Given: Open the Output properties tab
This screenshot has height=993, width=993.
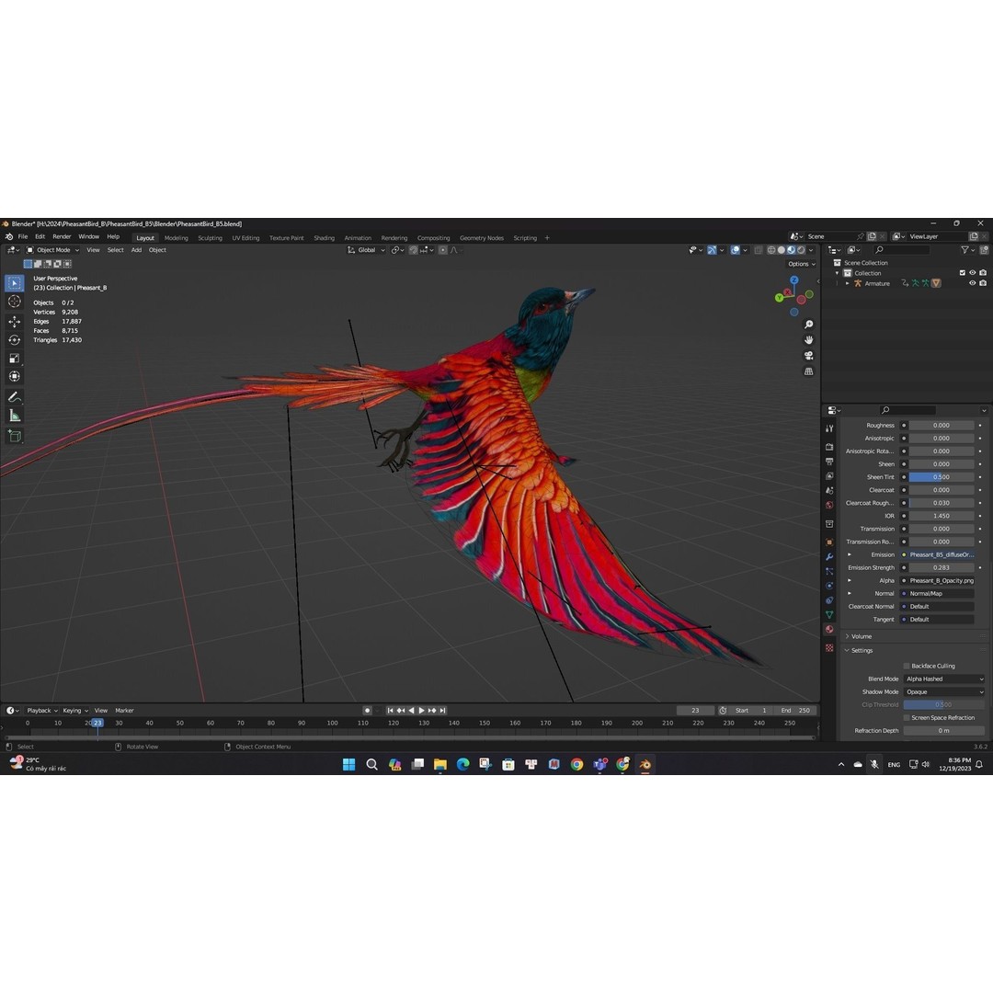Looking at the screenshot, I should point(829,462).
